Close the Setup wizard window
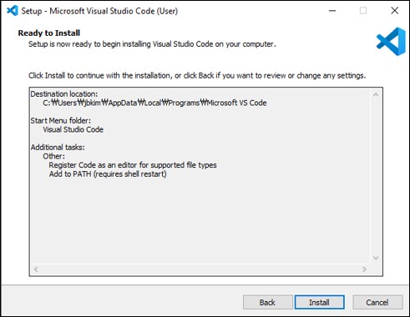This screenshot has height=317, width=410. [x=394, y=11]
